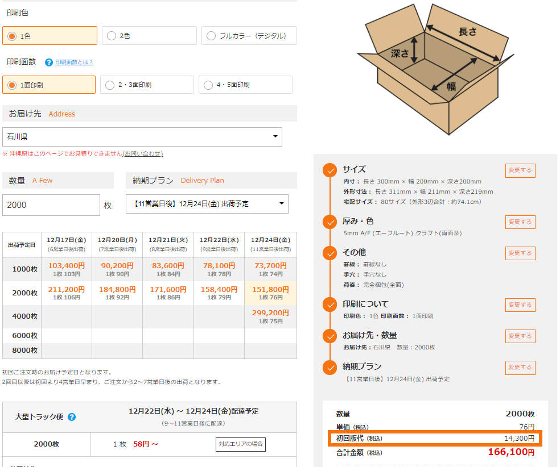Click the checkmark icon next to その他
Image resolution: width=560 pixels, height=467 pixels.
point(329,253)
